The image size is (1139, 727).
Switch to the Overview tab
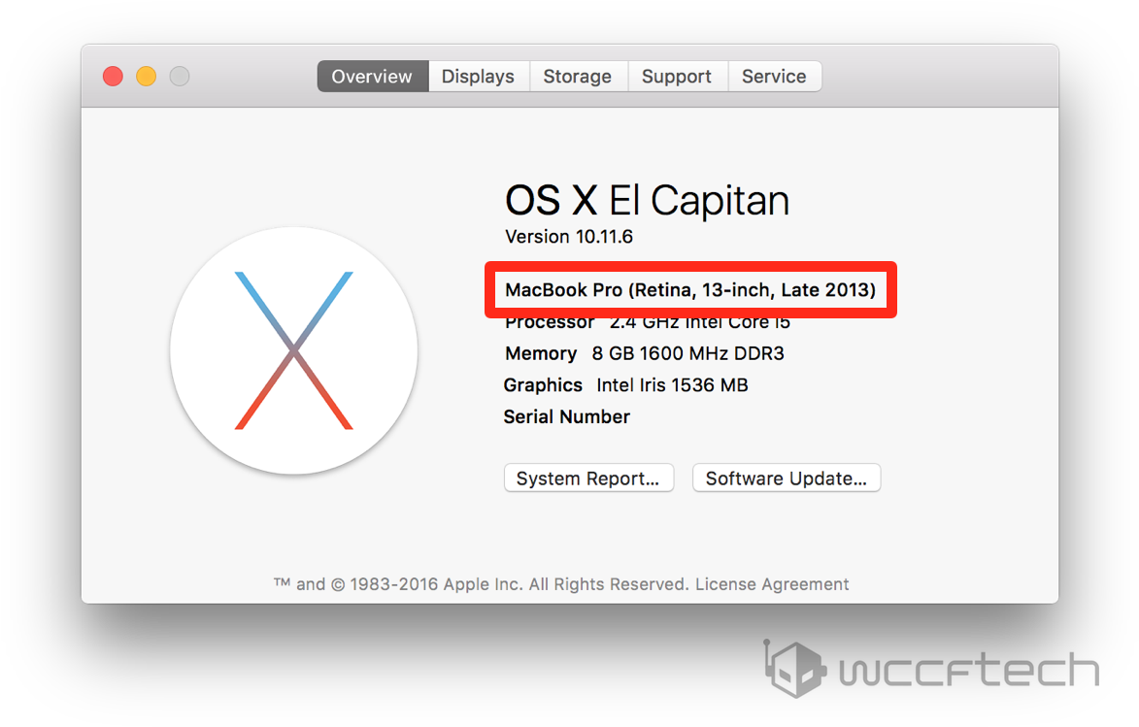coord(373,77)
